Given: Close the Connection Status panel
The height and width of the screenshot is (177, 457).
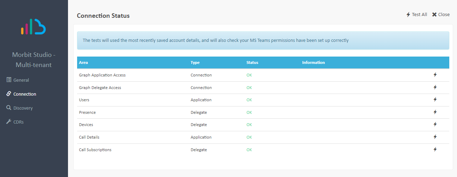Looking at the screenshot, I should click(441, 15).
